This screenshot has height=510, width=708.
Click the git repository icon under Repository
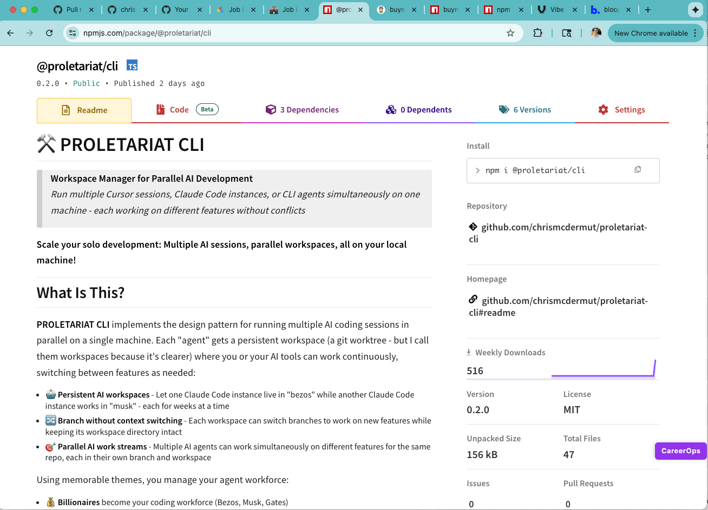(x=473, y=227)
